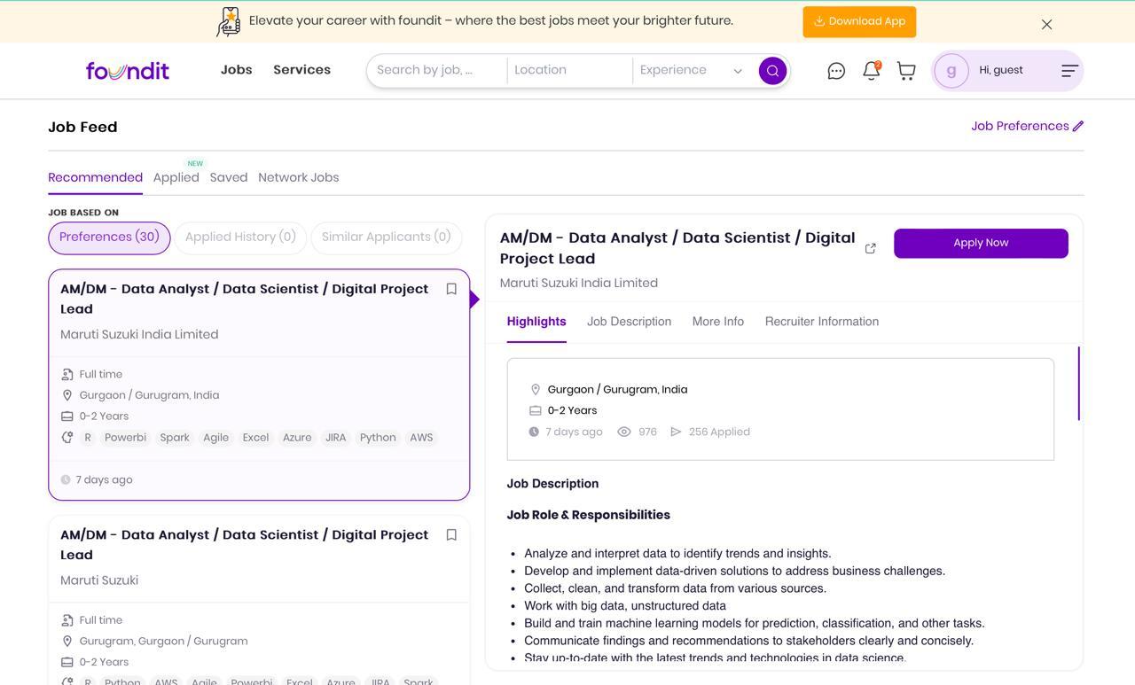Image resolution: width=1135 pixels, height=685 pixels.
Task: Bookmark the Maruti Suzuki India Limited job card
Action: [x=451, y=289]
